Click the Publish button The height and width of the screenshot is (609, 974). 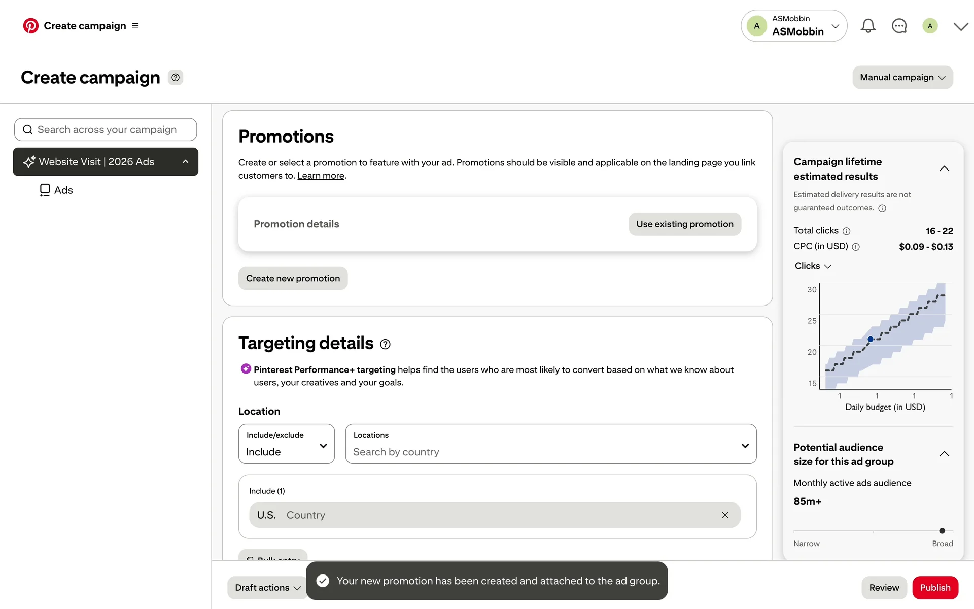pos(935,588)
